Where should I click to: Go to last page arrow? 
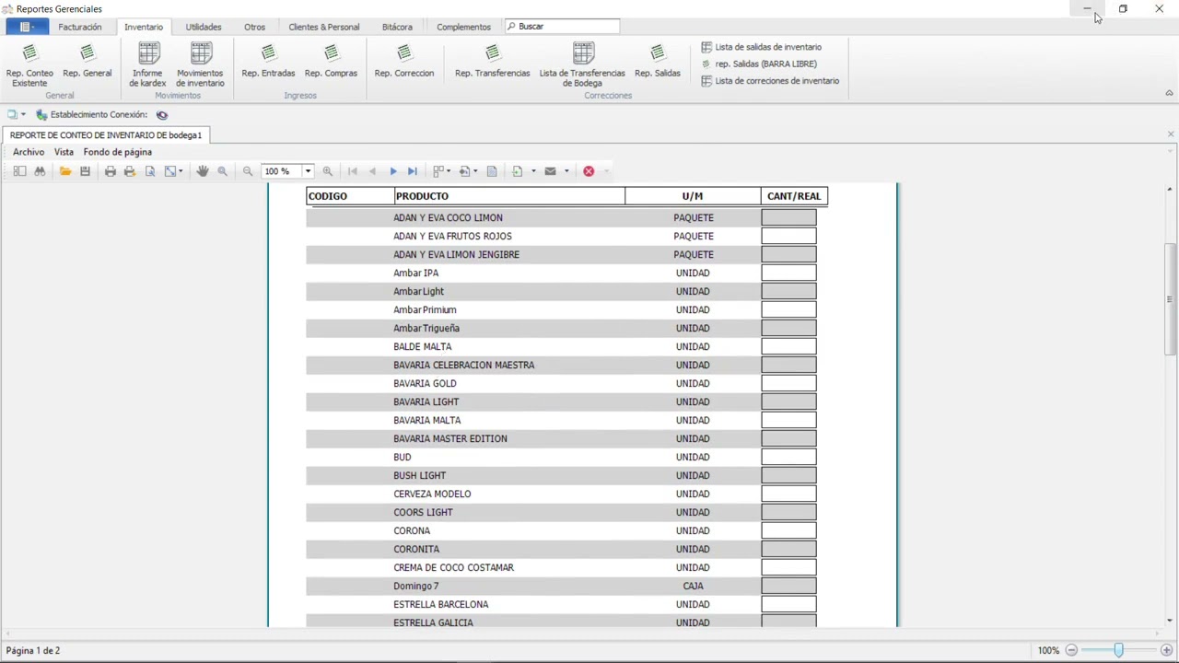[413, 171]
